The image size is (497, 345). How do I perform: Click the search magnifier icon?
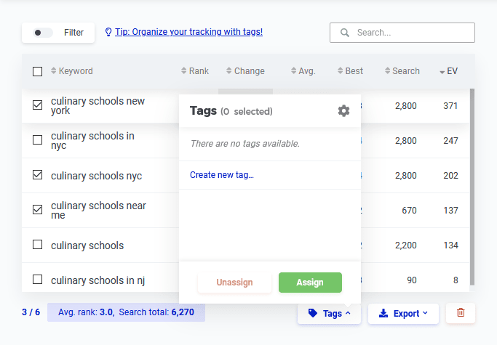pyautogui.click(x=344, y=33)
